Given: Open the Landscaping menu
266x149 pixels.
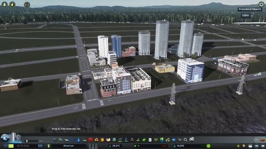Looking at the screenshot, I should pos(138,140).
